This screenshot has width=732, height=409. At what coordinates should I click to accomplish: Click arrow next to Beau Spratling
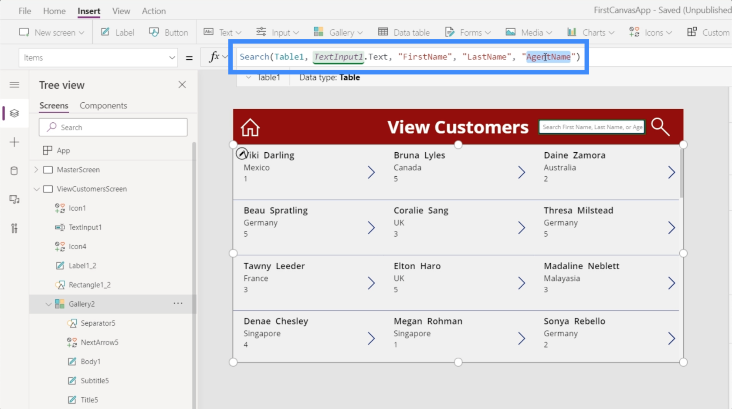click(x=371, y=228)
